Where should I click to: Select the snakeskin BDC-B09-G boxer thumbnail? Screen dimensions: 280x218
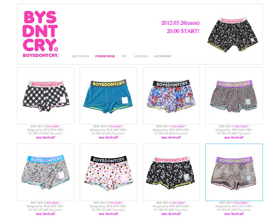coord(234,172)
